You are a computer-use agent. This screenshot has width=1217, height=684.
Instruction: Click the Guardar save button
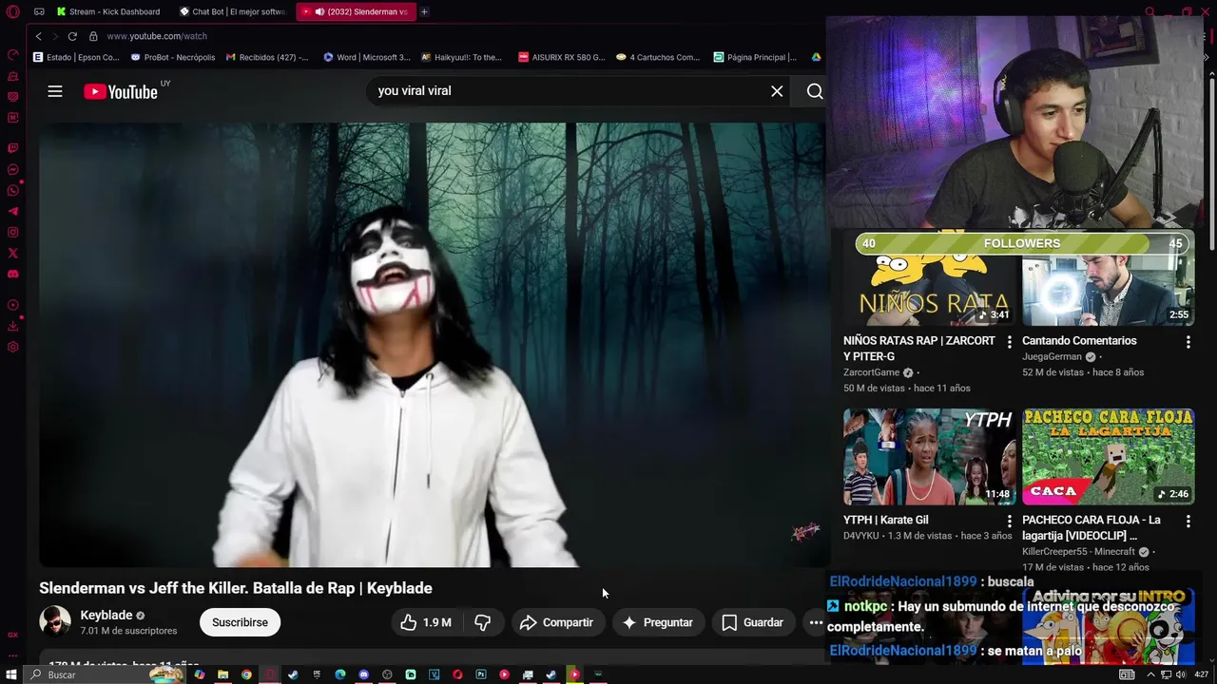[x=752, y=622]
